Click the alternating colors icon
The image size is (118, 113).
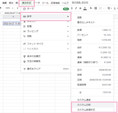24,61
